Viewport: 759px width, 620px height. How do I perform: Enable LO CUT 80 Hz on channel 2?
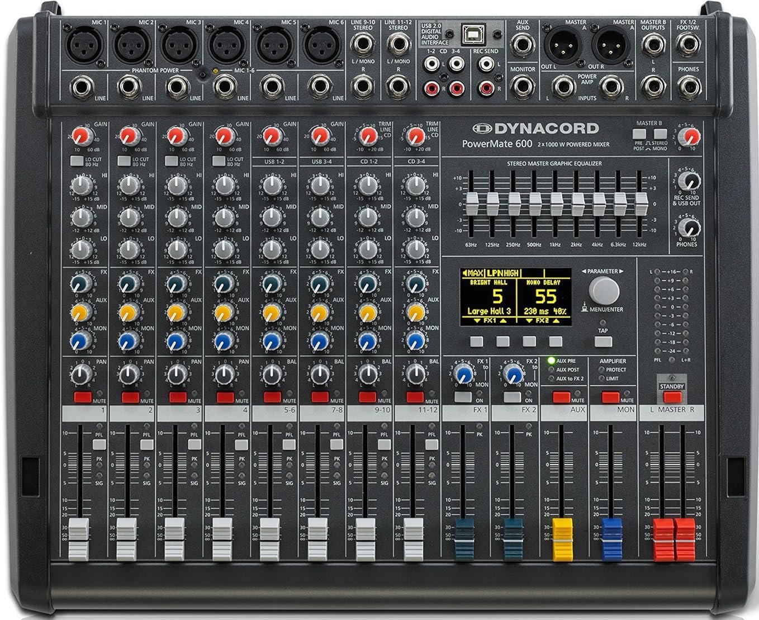[124, 161]
